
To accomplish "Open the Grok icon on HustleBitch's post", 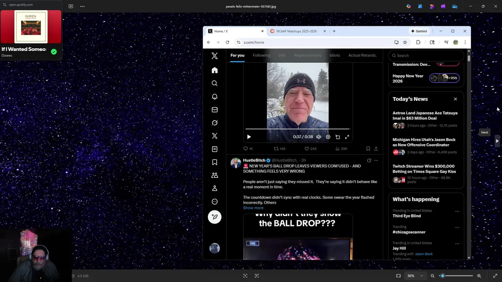I will tap(369, 161).
